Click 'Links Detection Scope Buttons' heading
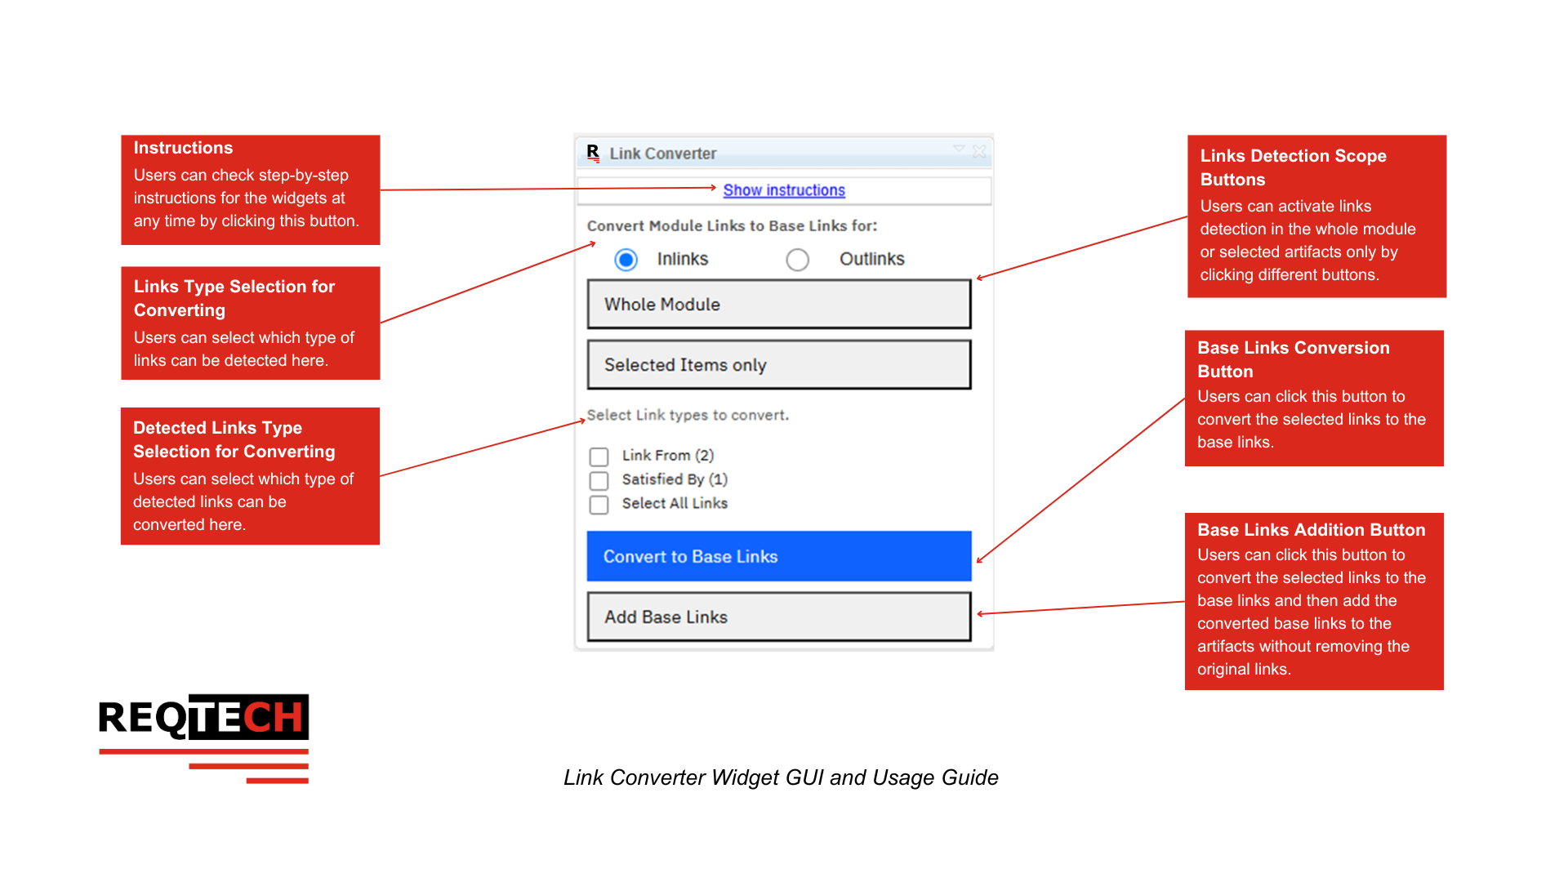This screenshot has height=882, width=1568. [1293, 167]
